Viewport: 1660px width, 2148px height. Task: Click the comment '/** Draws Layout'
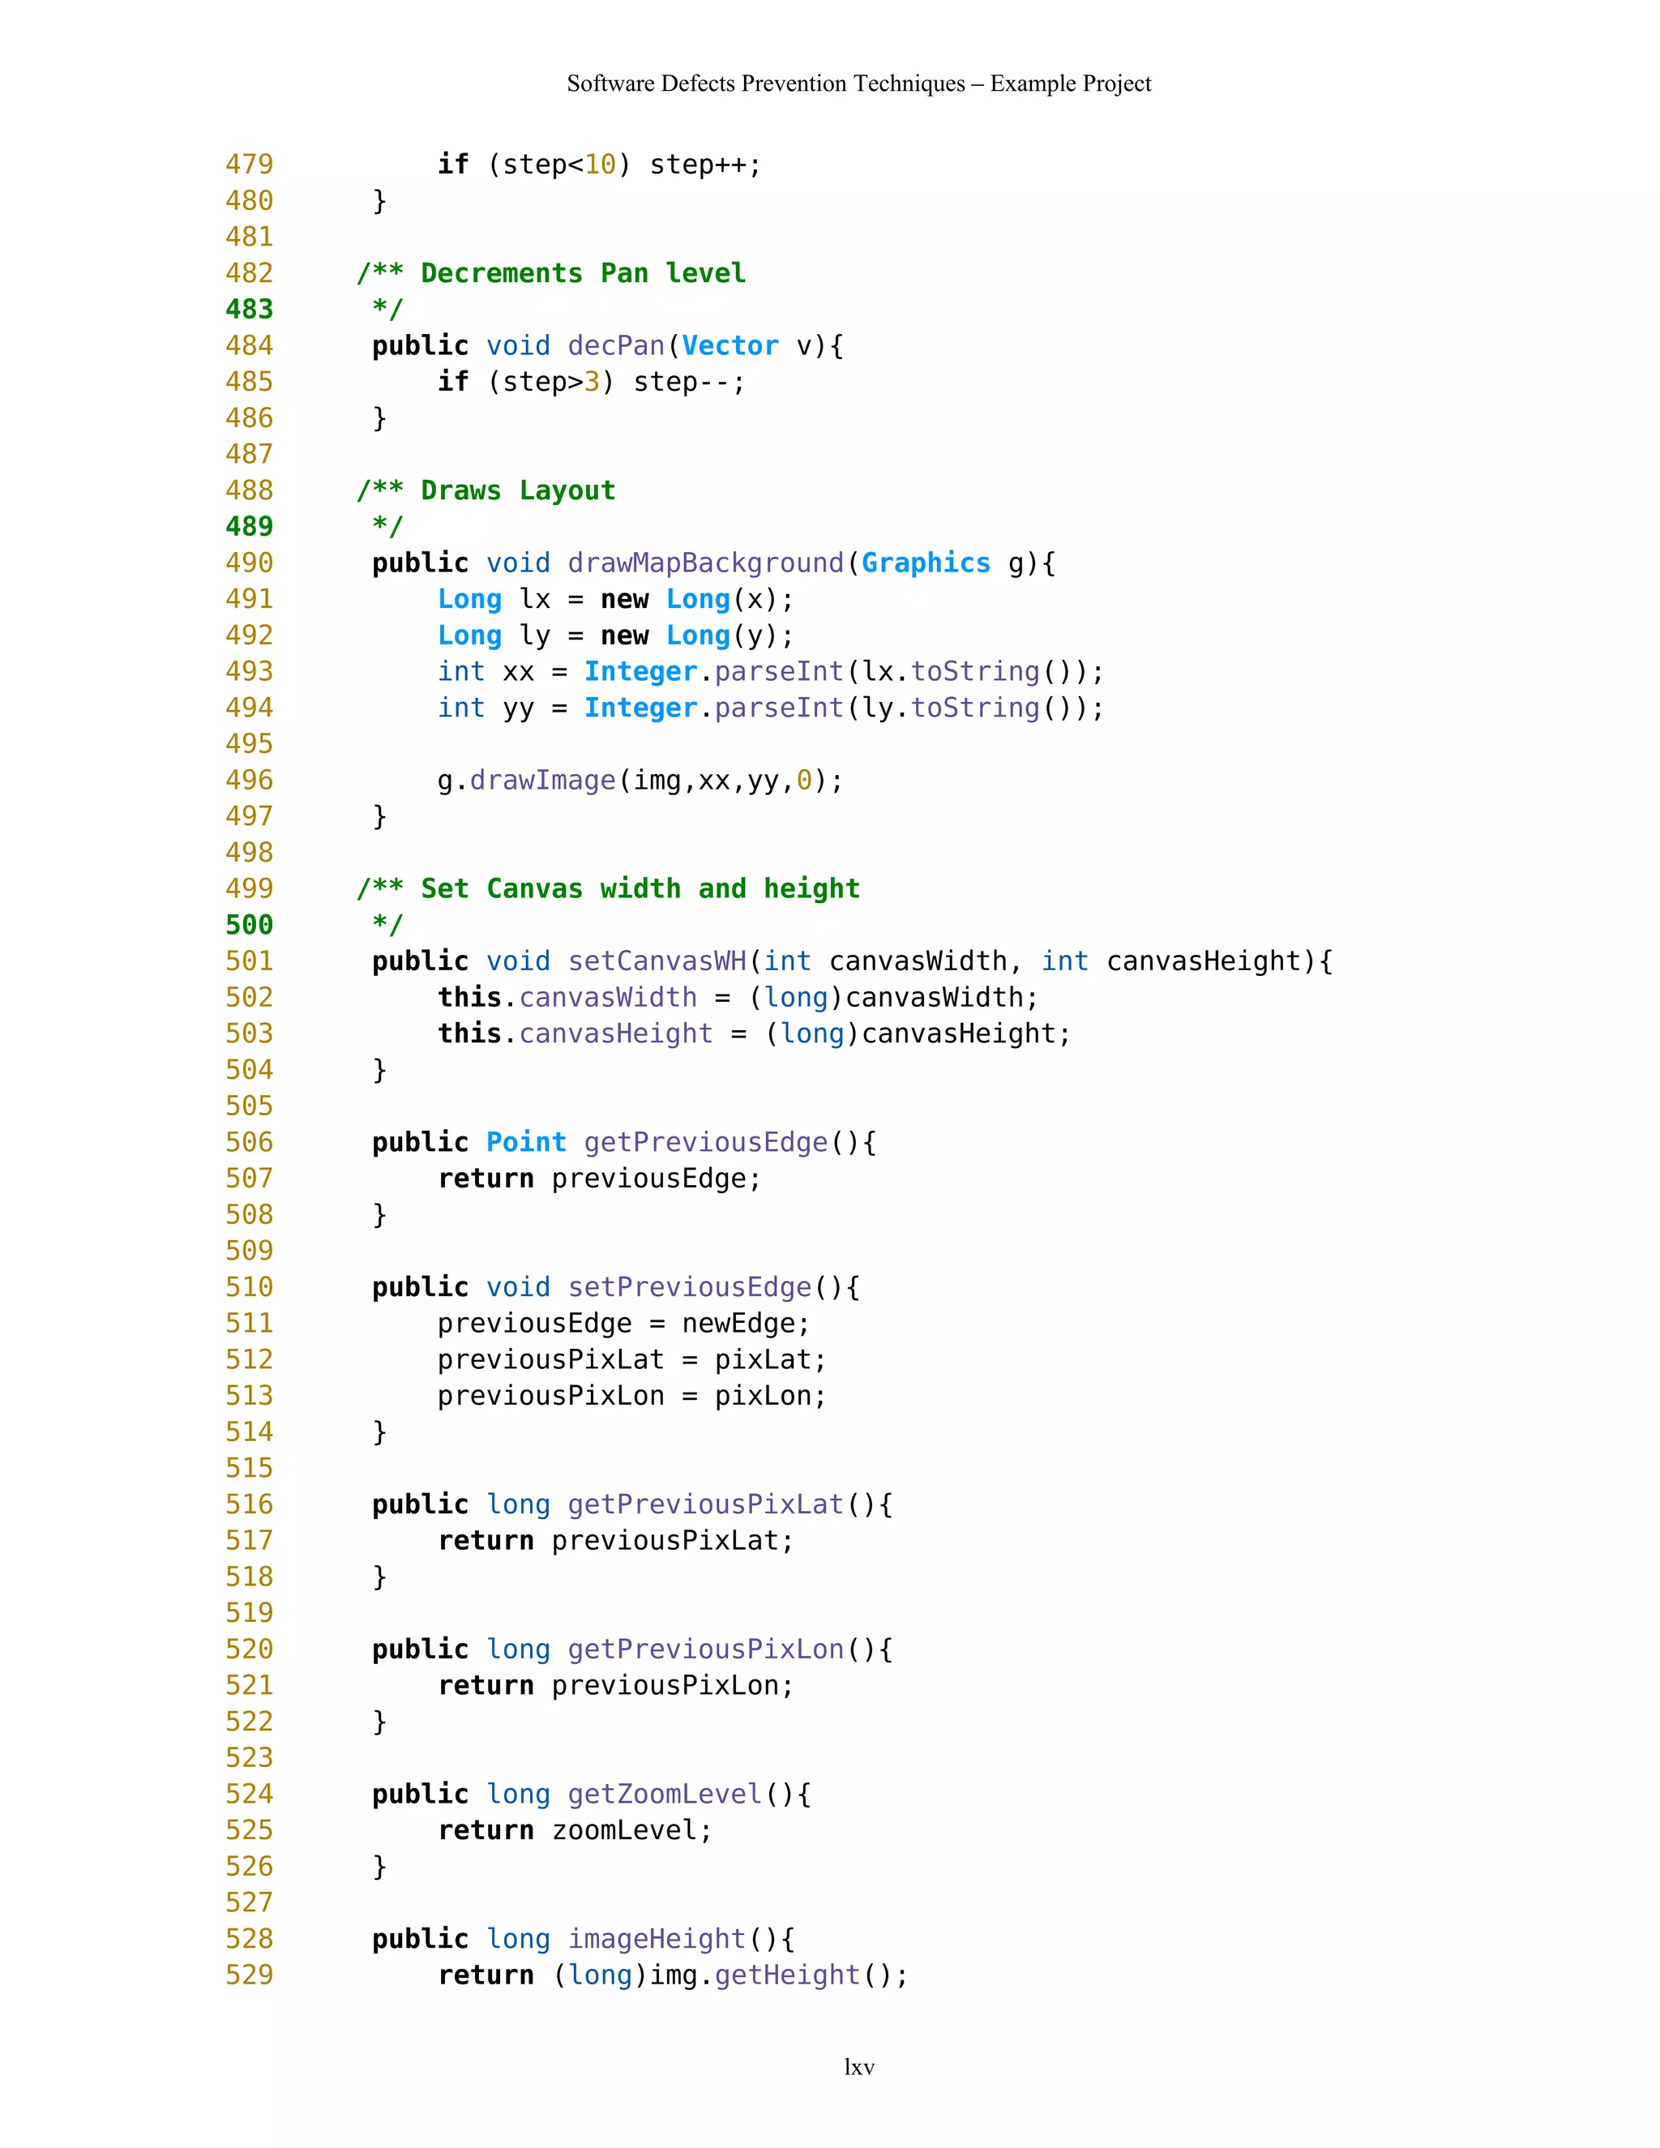point(486,490)
